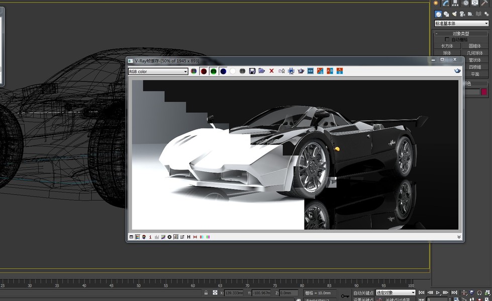Open the 标准基本体 primitives dropdown

pos(461,24)
